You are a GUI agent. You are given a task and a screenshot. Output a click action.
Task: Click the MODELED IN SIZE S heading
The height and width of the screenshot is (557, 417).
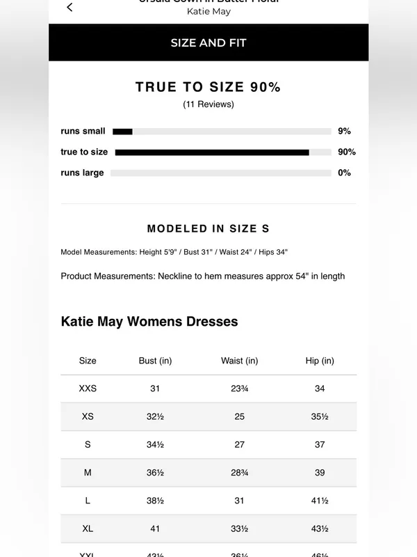[208, 228]
